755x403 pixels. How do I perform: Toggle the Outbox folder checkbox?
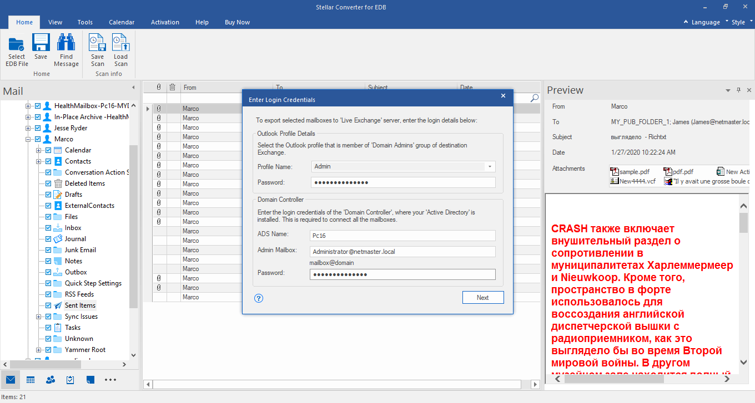point(48,272)
